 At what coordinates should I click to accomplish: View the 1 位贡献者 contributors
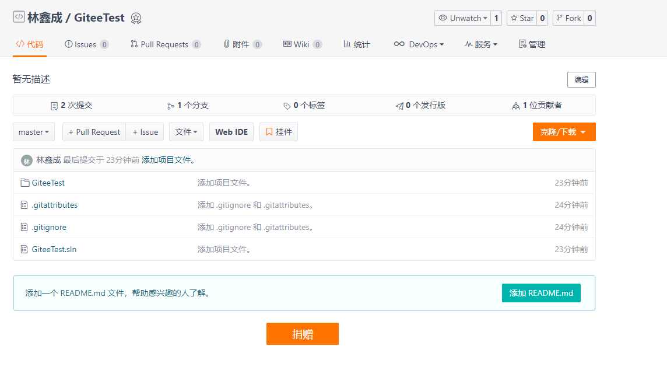(537, 105)
